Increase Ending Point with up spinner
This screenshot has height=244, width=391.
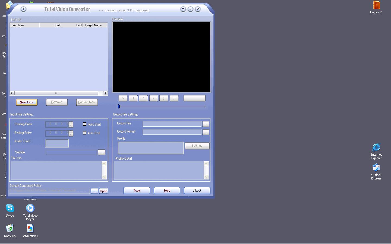[x=71, y=131]
